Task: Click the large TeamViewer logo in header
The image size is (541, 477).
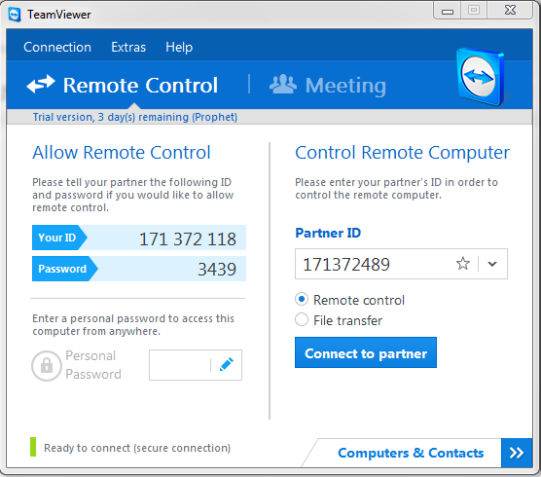Action: point(481,77)
